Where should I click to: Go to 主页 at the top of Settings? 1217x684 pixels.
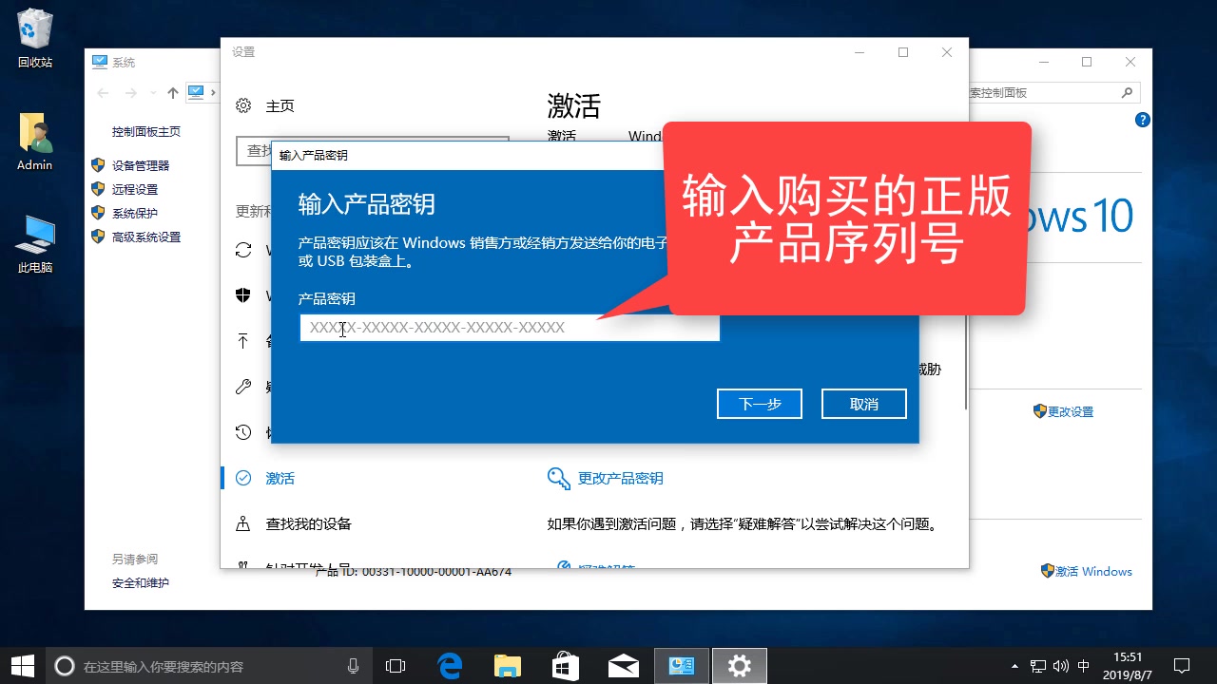pos(280,105)
